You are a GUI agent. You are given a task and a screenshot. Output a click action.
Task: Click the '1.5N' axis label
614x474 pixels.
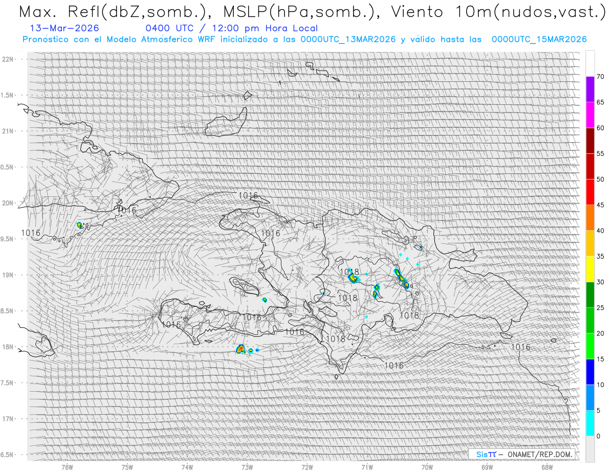pos(8,95)
